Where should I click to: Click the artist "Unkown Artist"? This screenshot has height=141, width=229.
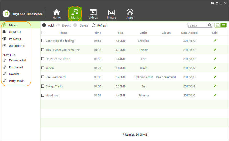pos(143,77)
